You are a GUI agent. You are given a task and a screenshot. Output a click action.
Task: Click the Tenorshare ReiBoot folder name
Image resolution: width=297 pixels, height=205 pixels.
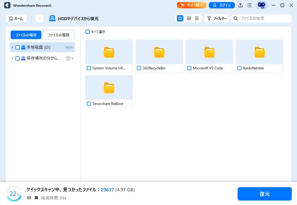[108, 104]
